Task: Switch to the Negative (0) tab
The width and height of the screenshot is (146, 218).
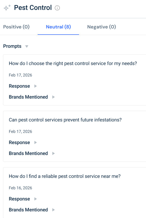Action: pos(101,26)
